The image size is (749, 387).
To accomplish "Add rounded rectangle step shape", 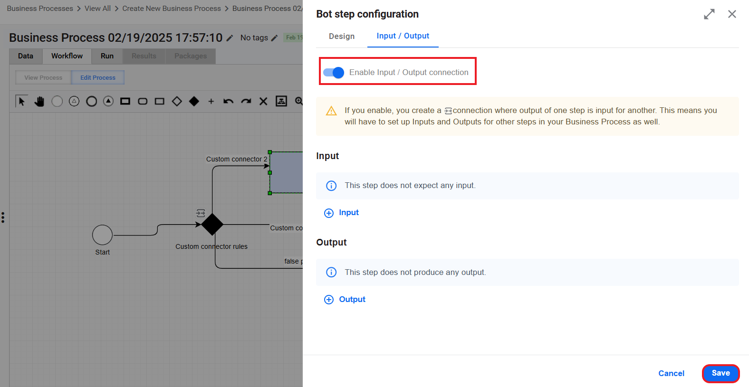I will click(x=143, y=101).
